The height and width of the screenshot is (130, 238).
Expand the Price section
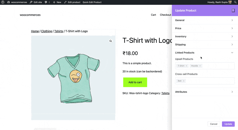tap(205, 28)
